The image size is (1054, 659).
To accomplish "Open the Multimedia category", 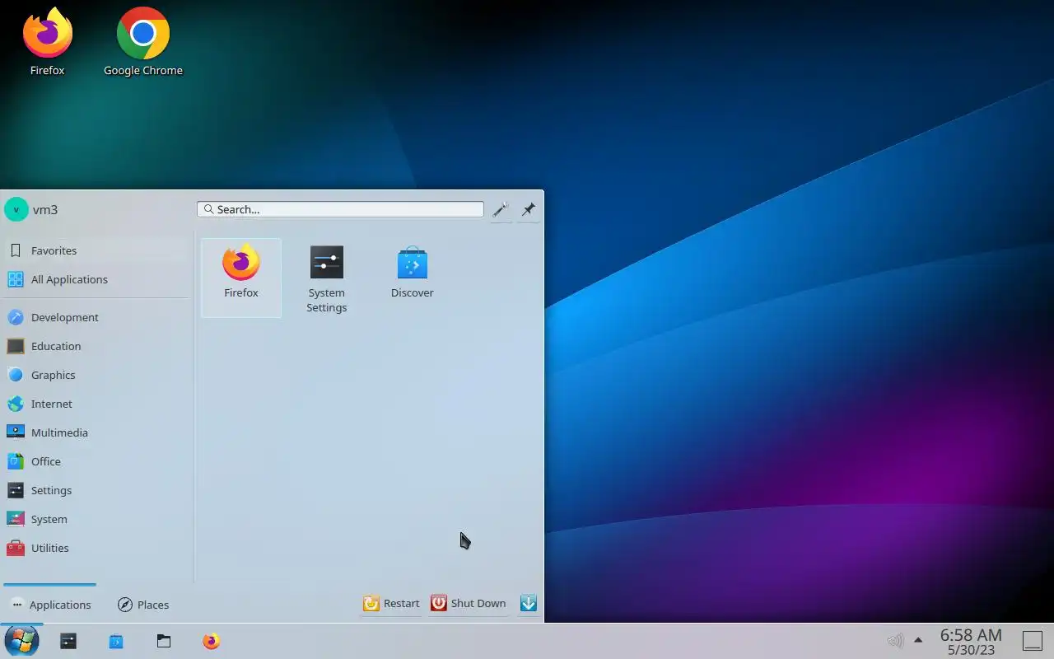I will tap(96, 432).
